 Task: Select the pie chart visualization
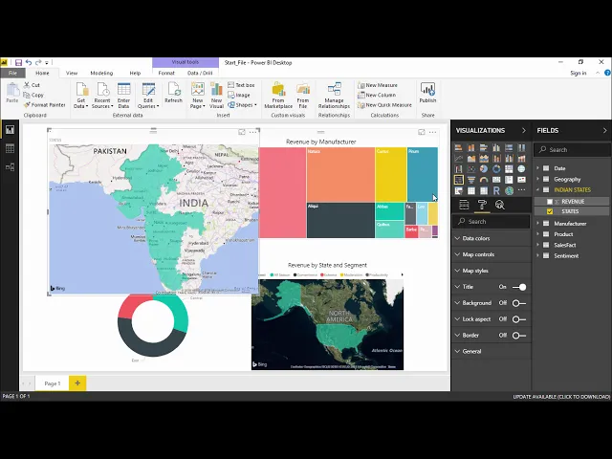point(484,169)
